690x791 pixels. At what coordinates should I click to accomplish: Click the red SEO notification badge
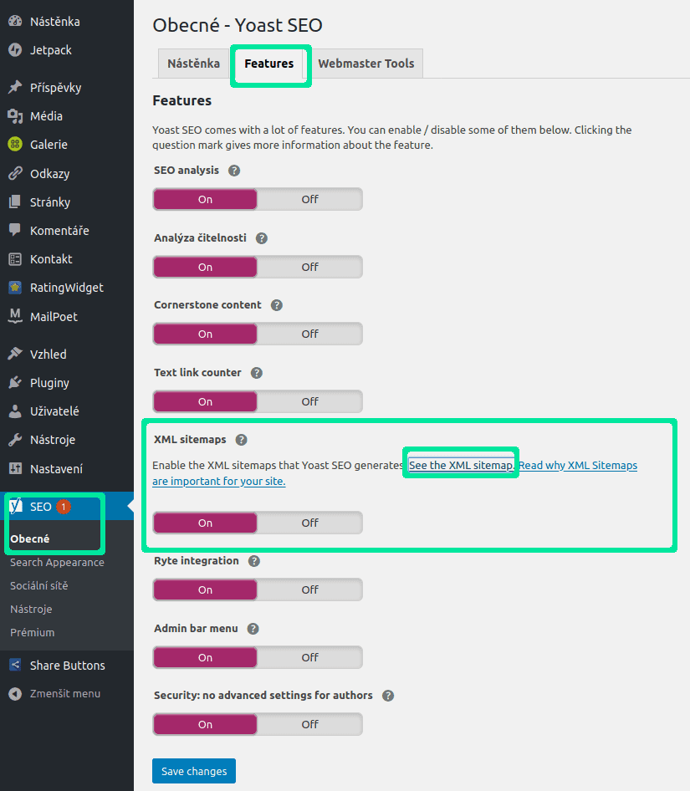coord(64,507)
